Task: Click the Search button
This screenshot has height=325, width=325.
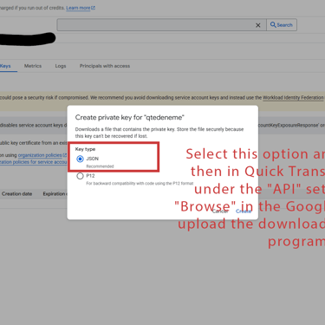Action: pos(282,25)
